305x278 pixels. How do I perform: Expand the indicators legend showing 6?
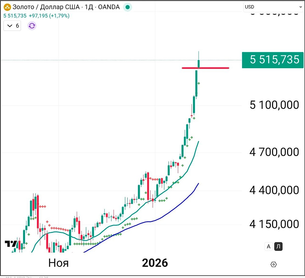13,26
